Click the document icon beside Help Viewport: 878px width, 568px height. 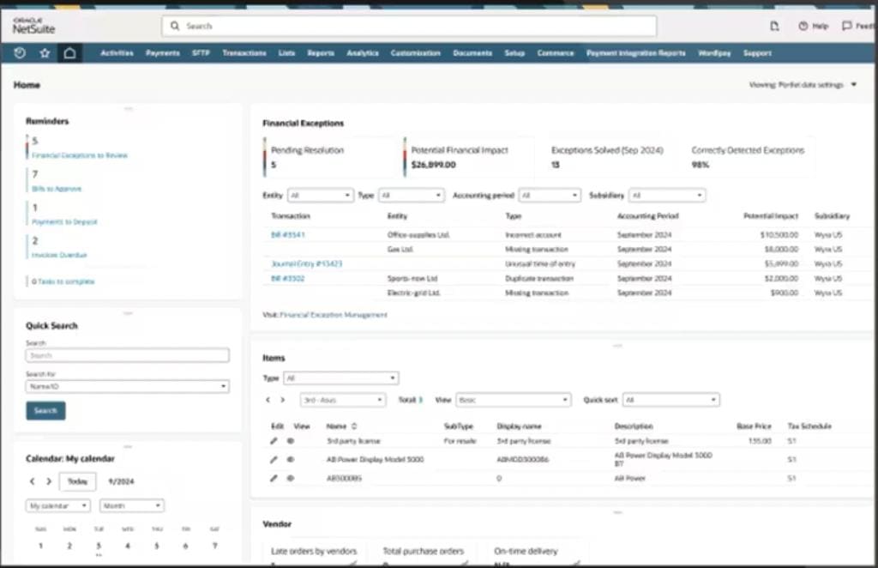[774, 26]
